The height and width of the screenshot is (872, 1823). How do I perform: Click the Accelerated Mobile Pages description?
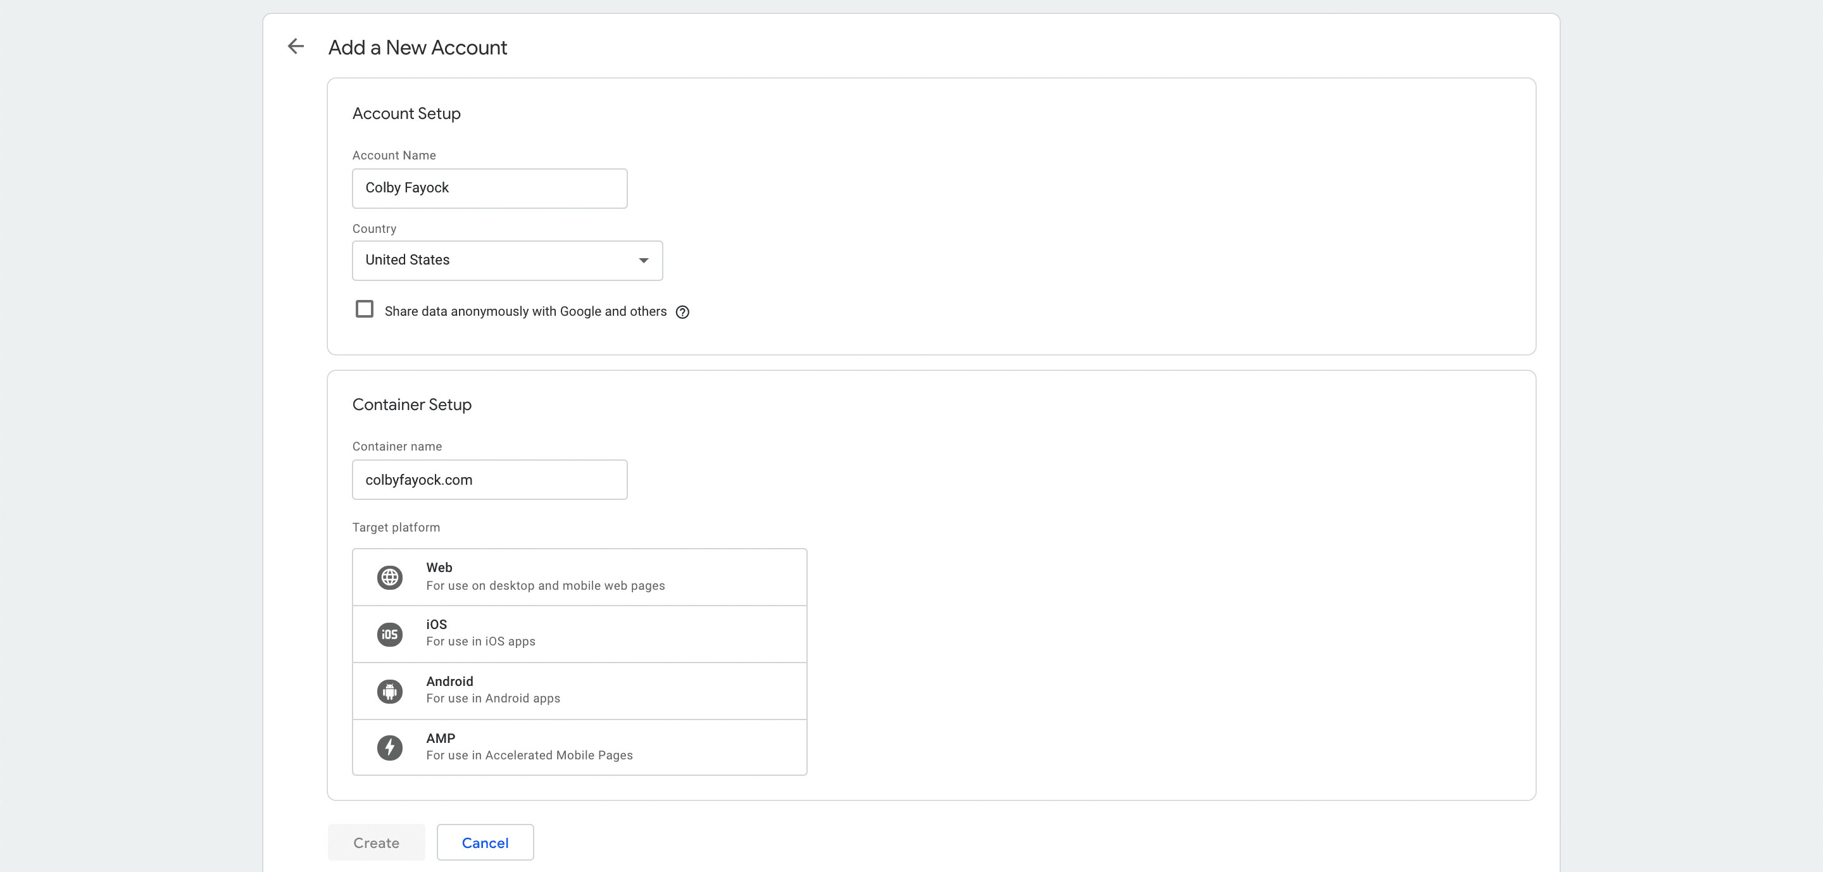529,756
